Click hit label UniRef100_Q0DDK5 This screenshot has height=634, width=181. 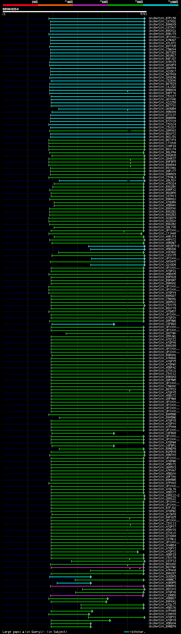[x=162, y=577]
